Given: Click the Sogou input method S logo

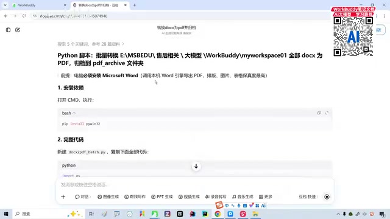Looking at the screenshot, I should [219, 205].
